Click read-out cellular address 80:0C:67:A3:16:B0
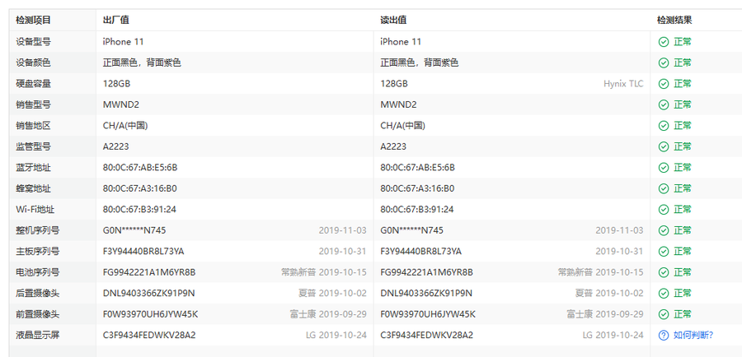Viewport: 742px width, 357px height. tap(417, 188)
